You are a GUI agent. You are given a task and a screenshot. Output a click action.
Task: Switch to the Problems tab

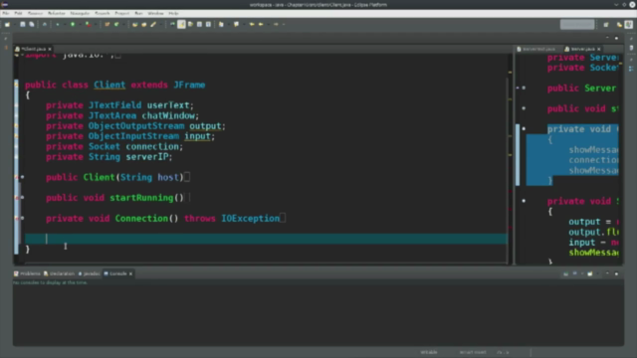click(27, 273)
